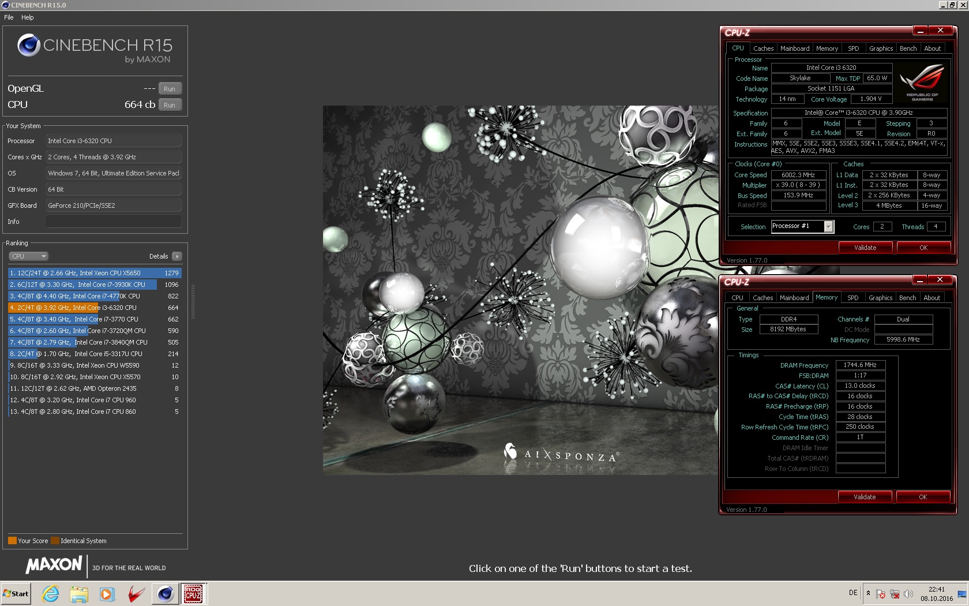This screenshot has height=606, width=969.
Task: Open the Help menu in Cinebench
Action: point(28,17)
